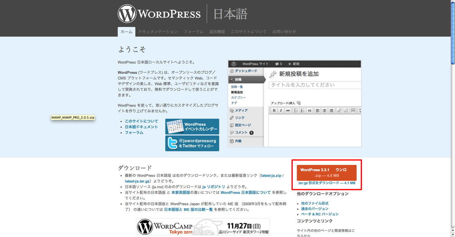455x237 pixels.
Task: Open the WordPress 日本語版について link
Action: click(246, 192)
